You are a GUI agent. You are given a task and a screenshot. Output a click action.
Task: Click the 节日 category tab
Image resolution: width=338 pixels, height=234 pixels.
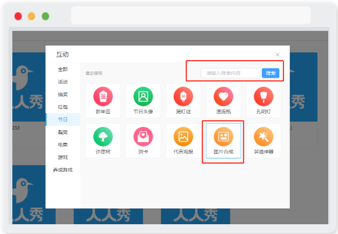pos(63,119)
